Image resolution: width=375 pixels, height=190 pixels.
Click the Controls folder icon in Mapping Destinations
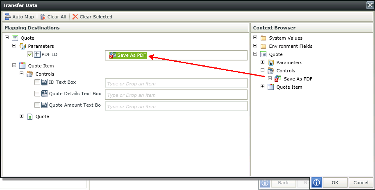(x=30, y=74)
